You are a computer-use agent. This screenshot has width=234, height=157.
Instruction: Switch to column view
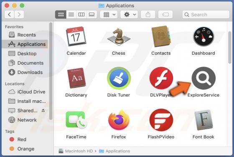(x=81, y=15)
